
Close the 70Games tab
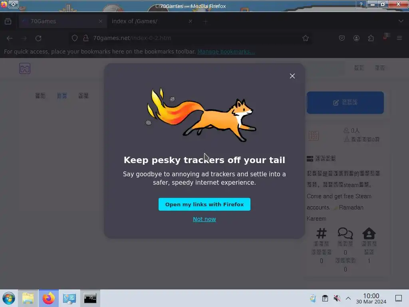point(101,21)
